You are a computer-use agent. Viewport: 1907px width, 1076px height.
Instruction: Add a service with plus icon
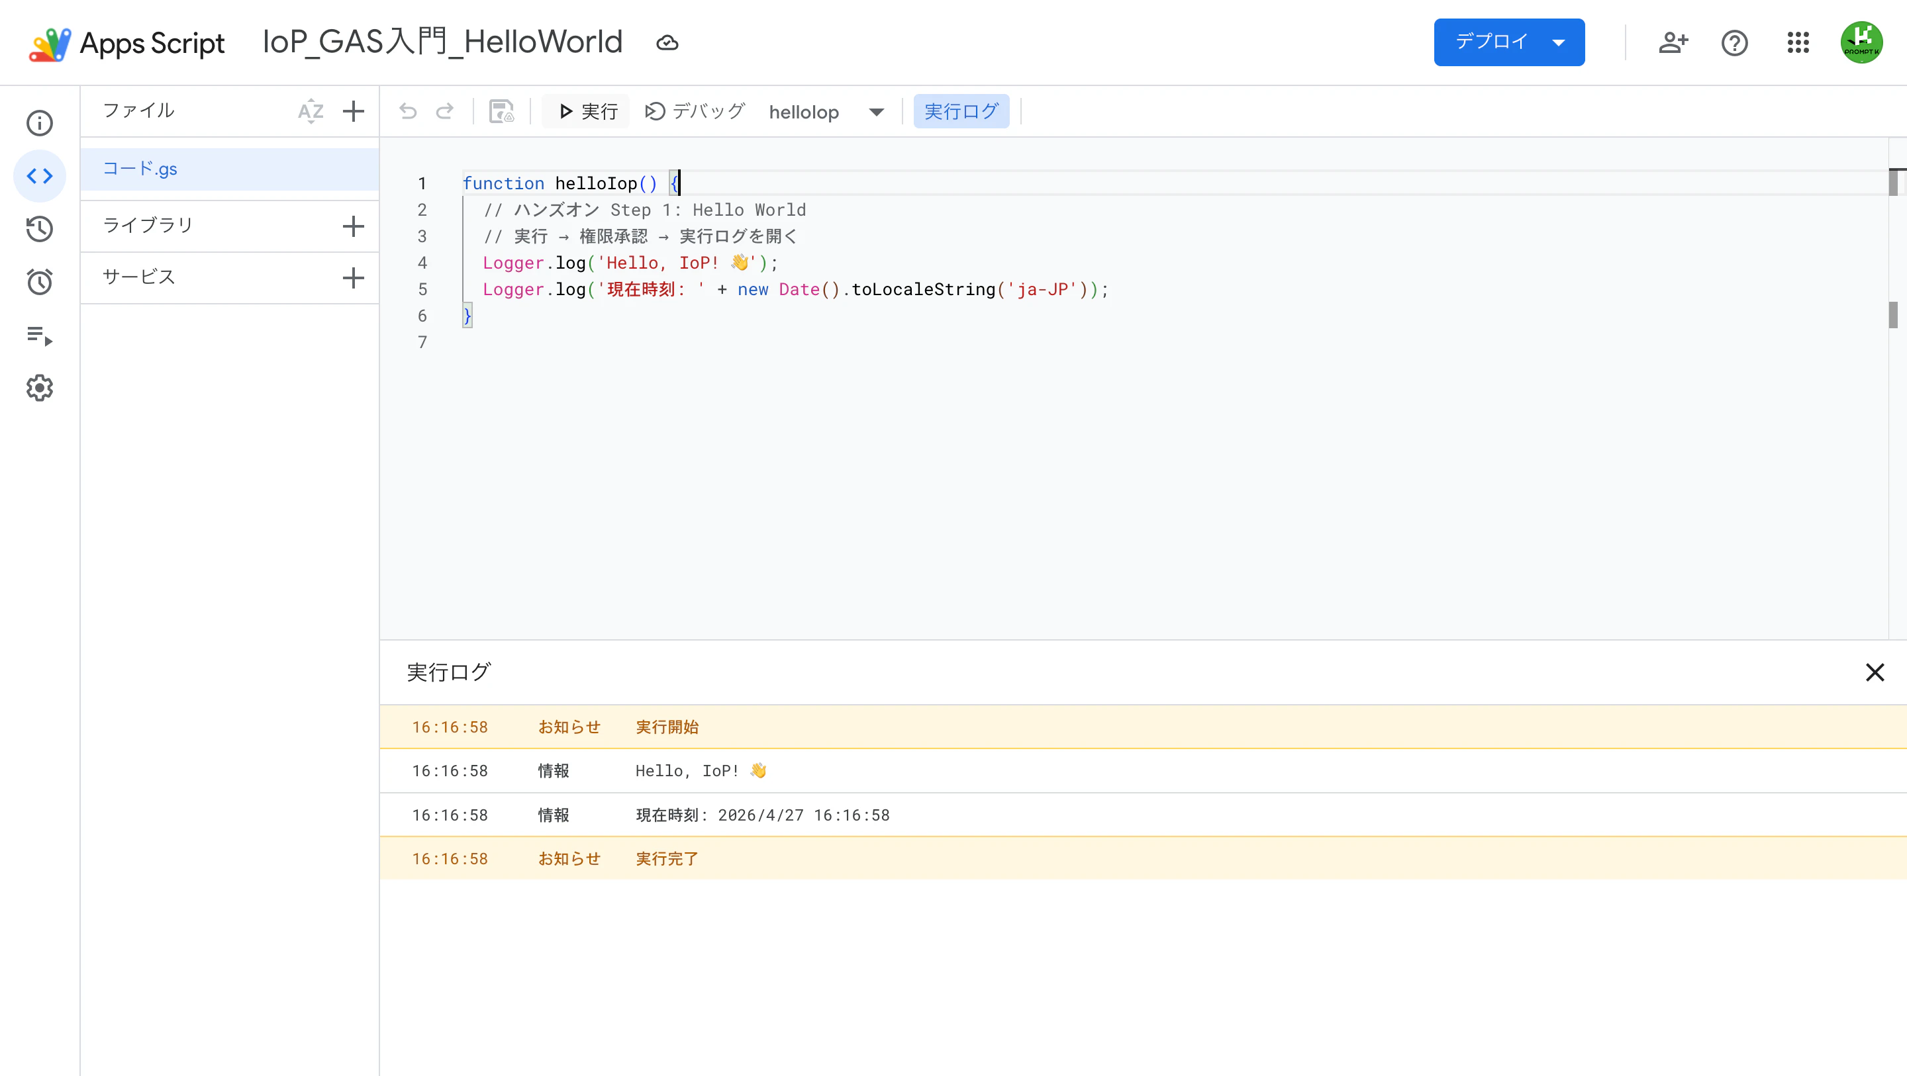tap(353, 277)
